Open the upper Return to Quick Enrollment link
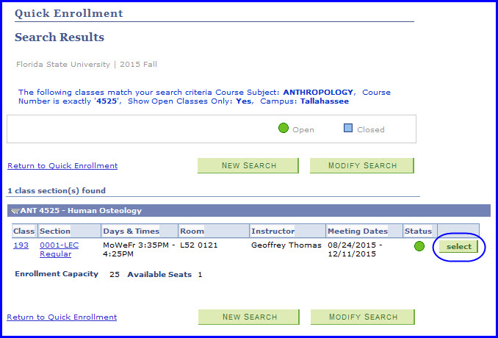The image size is (498, 338). point(62,166)
